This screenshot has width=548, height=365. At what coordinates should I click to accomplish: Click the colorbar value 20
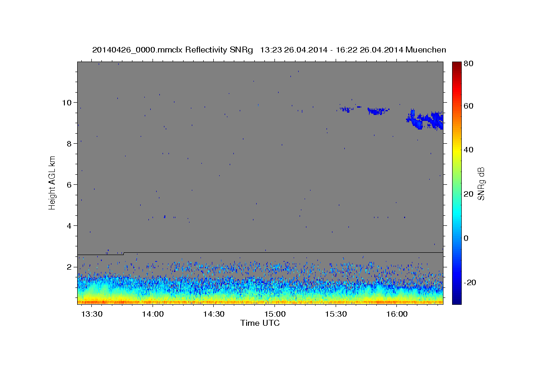click(469, 194)
